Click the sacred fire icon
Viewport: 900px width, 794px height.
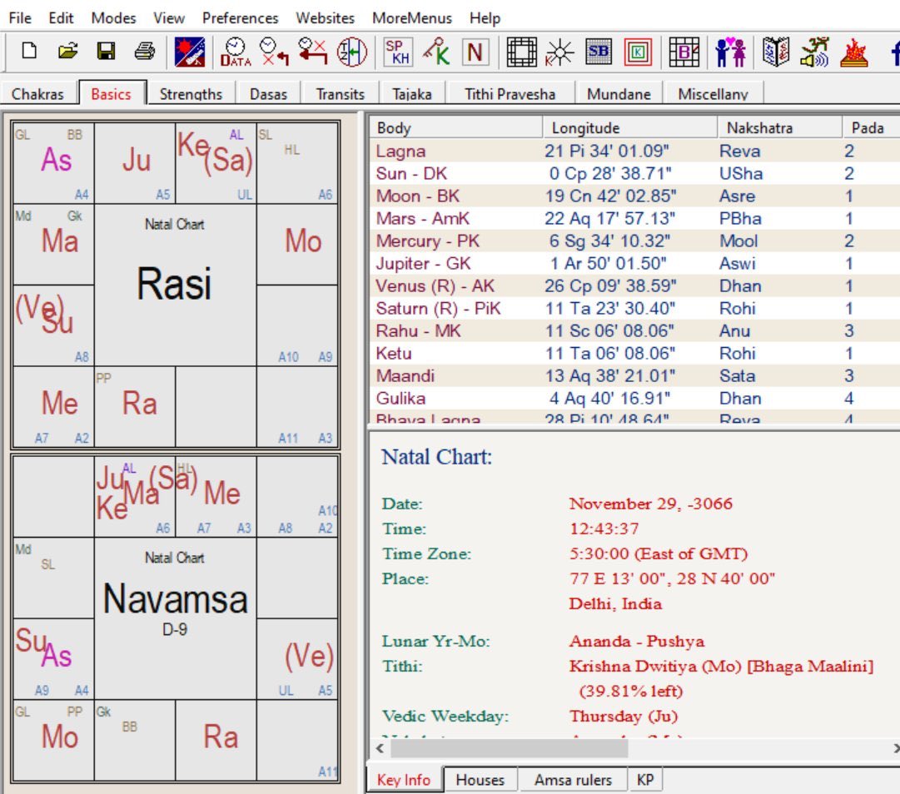click(853, 52)
